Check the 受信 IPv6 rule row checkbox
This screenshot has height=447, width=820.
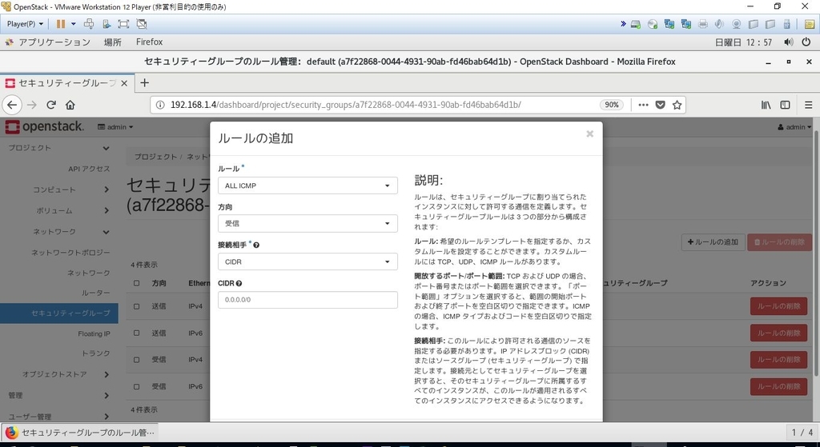[x=136, y=386]
